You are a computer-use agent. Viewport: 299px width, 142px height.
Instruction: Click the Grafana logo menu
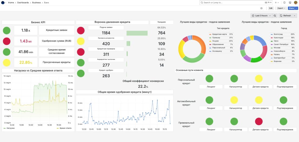click(3, 2)
